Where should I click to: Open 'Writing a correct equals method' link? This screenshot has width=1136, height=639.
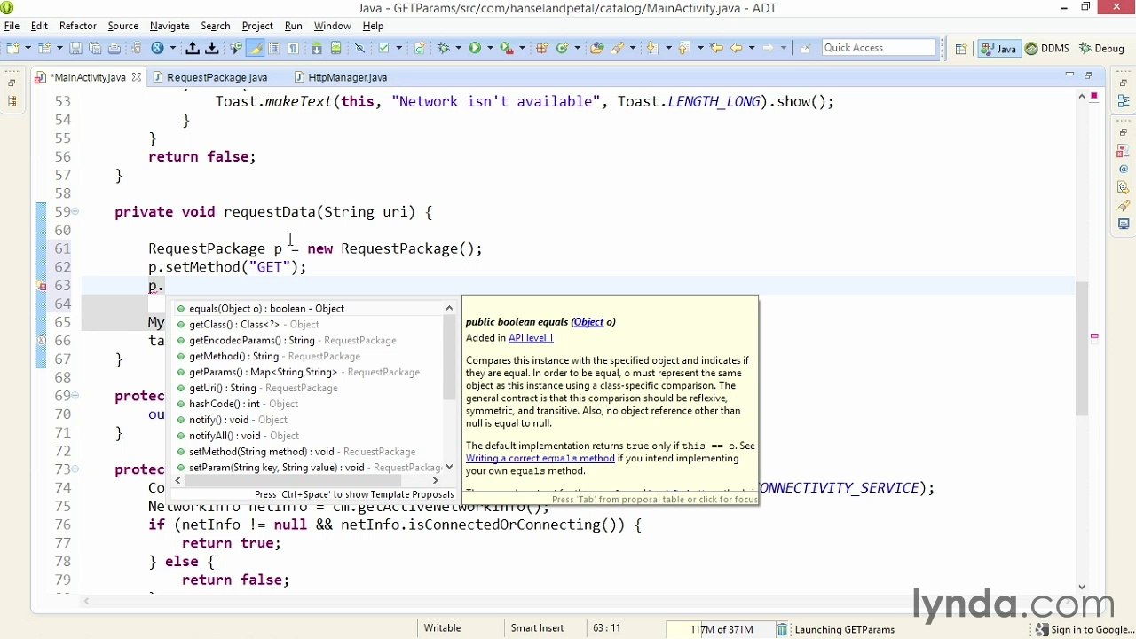pyautogui.click(x=540, y=459)
